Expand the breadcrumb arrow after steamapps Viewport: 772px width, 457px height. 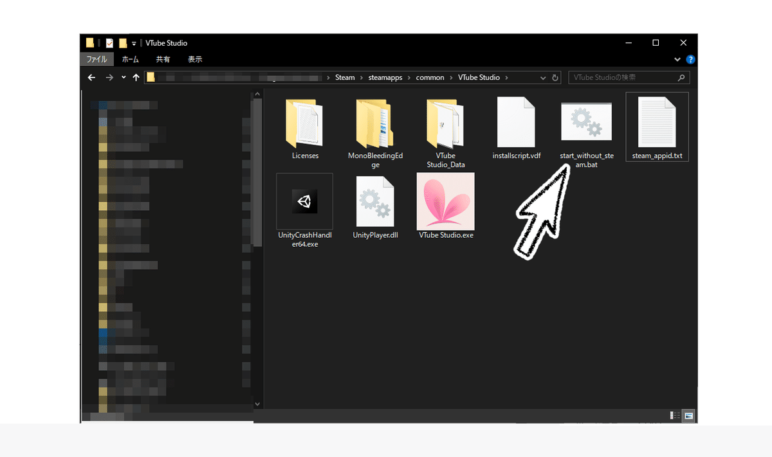pyautogui.click(x=409, y=77)
